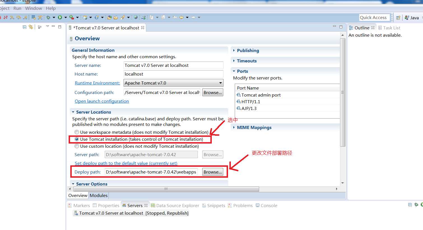Viewport: 423px width, 230px height.
Task: Collapse the Server Options section
Action: pyautogui.click(x=73, y=184)
